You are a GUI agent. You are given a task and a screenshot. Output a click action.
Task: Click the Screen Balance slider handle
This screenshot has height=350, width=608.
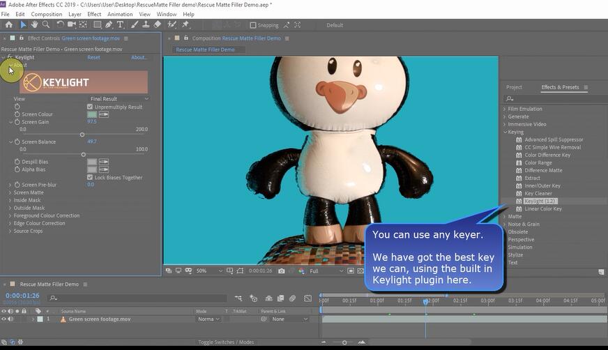(x=84, y=154)
